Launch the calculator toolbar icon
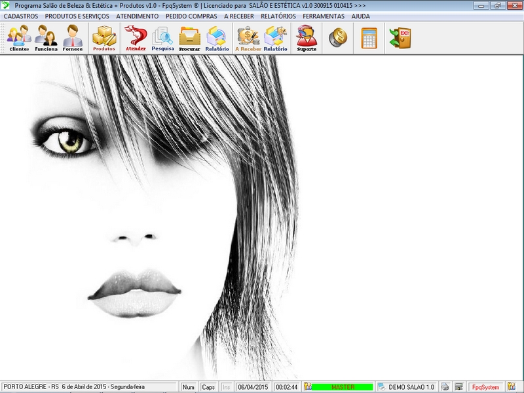The image size is (524, 393). point(369,38)
